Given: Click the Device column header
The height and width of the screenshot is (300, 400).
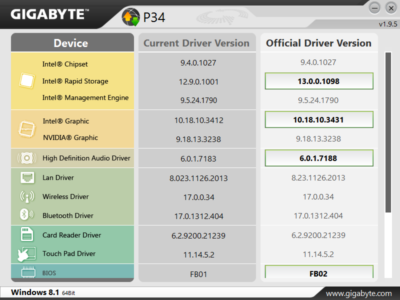Looking at the screenshot, I should [72, 43].
